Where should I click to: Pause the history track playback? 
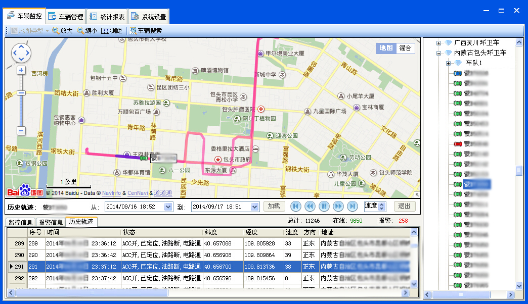point(324,206)
